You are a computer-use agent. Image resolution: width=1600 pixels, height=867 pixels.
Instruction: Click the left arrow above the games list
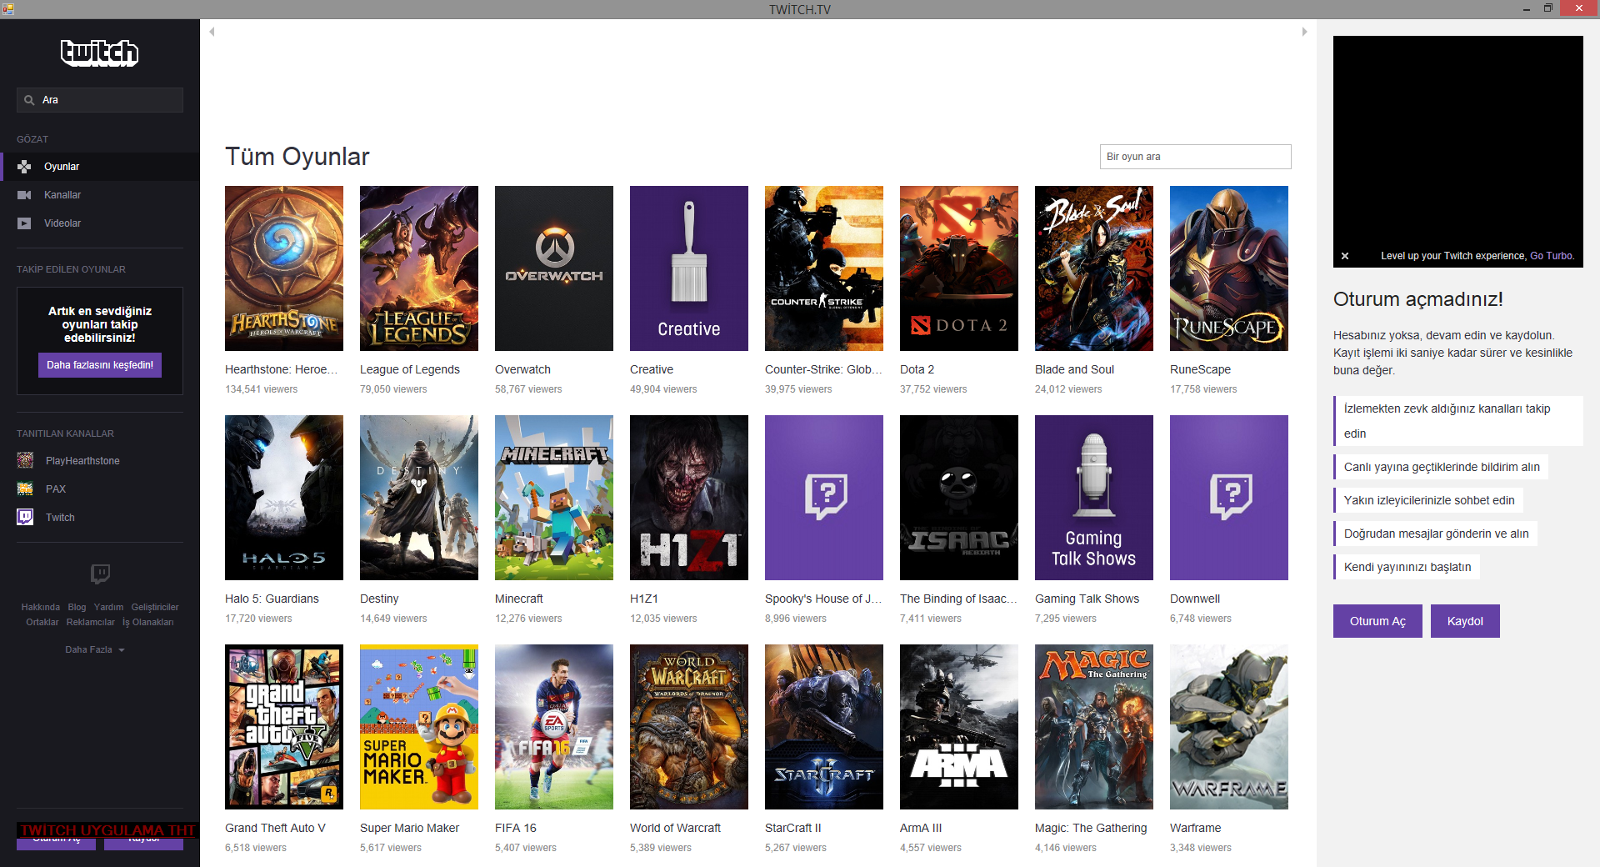coord(212,32)
